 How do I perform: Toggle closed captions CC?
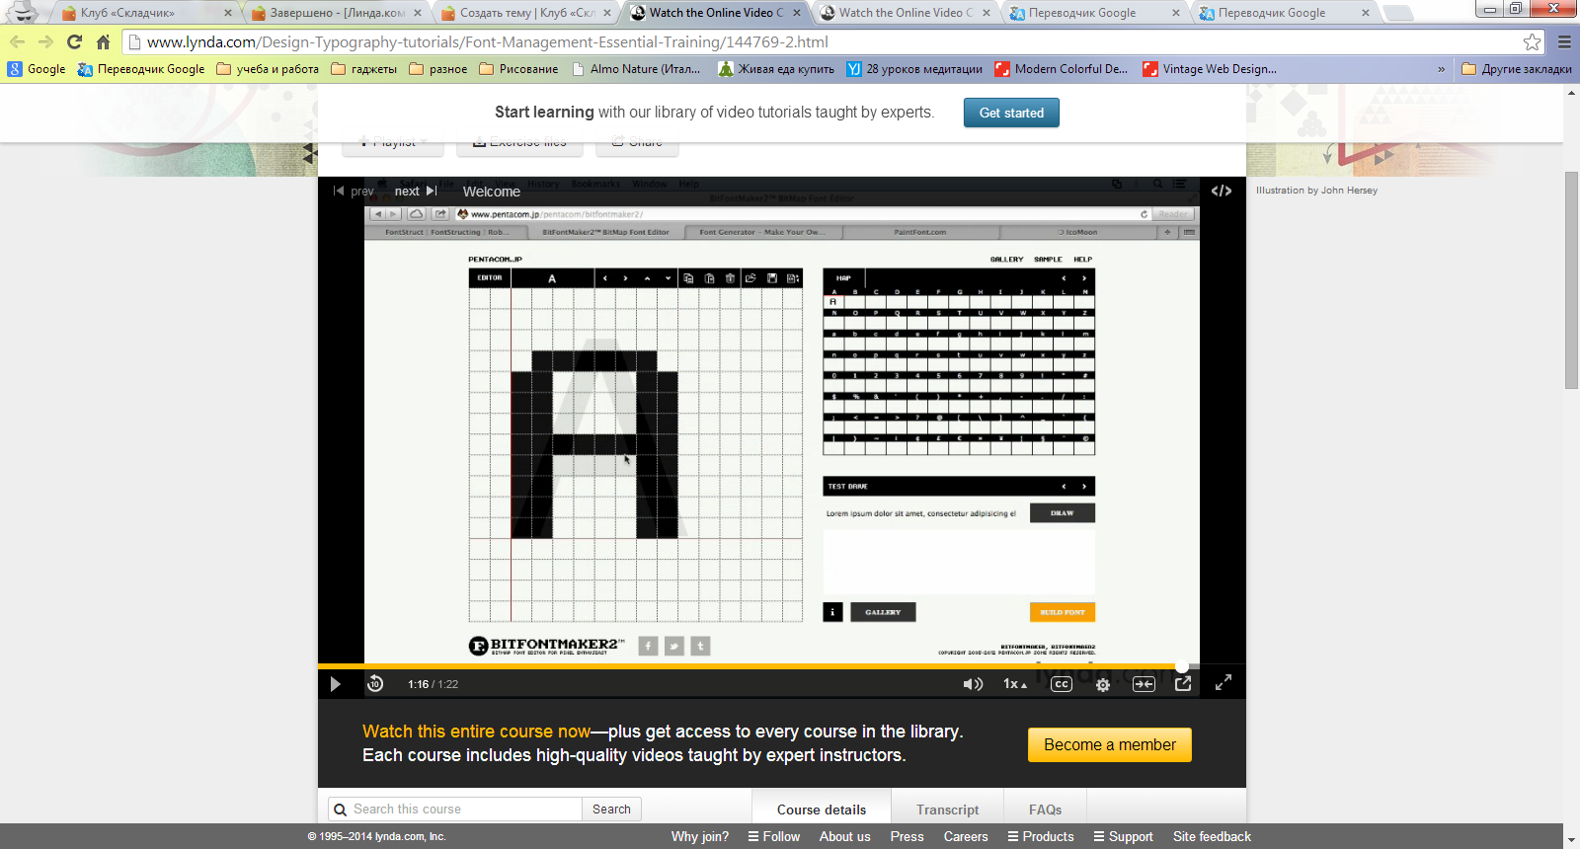[1062, 684]
